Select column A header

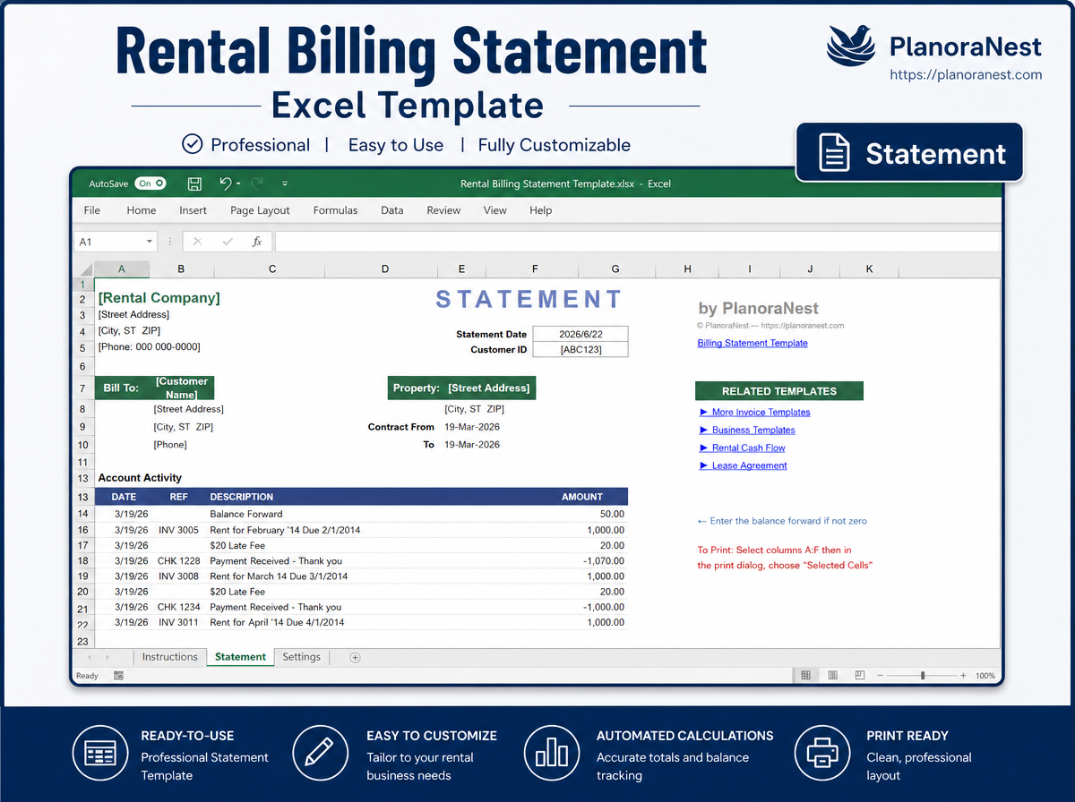pos(122,269)
